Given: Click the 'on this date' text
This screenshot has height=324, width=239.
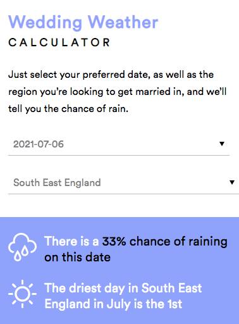Looking at the screenshot, I should pyautogui.click(x=77, y=258).
